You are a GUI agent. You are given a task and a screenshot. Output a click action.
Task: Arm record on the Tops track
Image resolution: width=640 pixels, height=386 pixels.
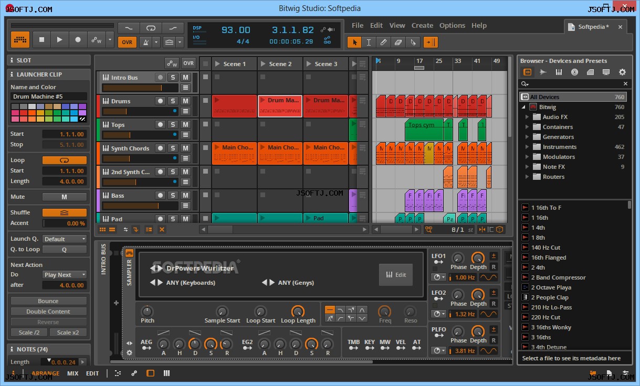point(160,124)
